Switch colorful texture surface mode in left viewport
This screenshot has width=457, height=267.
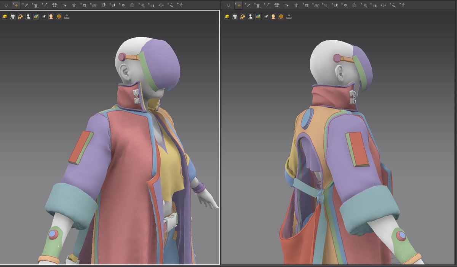click(x=36, y=17)
